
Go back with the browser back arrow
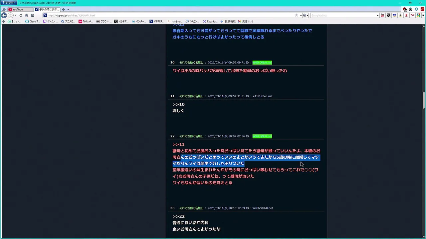4,15
